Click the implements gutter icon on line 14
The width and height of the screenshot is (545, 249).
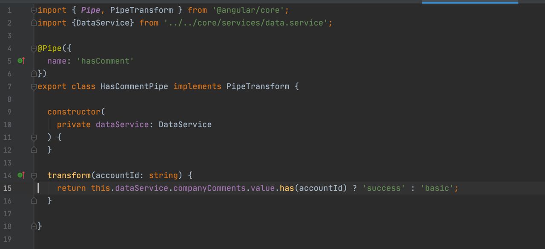tap(21, 175)
